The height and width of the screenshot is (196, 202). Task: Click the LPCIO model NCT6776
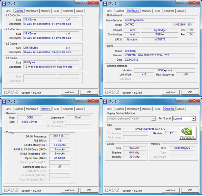pos(160,39)
